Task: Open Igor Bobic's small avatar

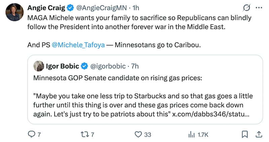Action: pos(38,66)
